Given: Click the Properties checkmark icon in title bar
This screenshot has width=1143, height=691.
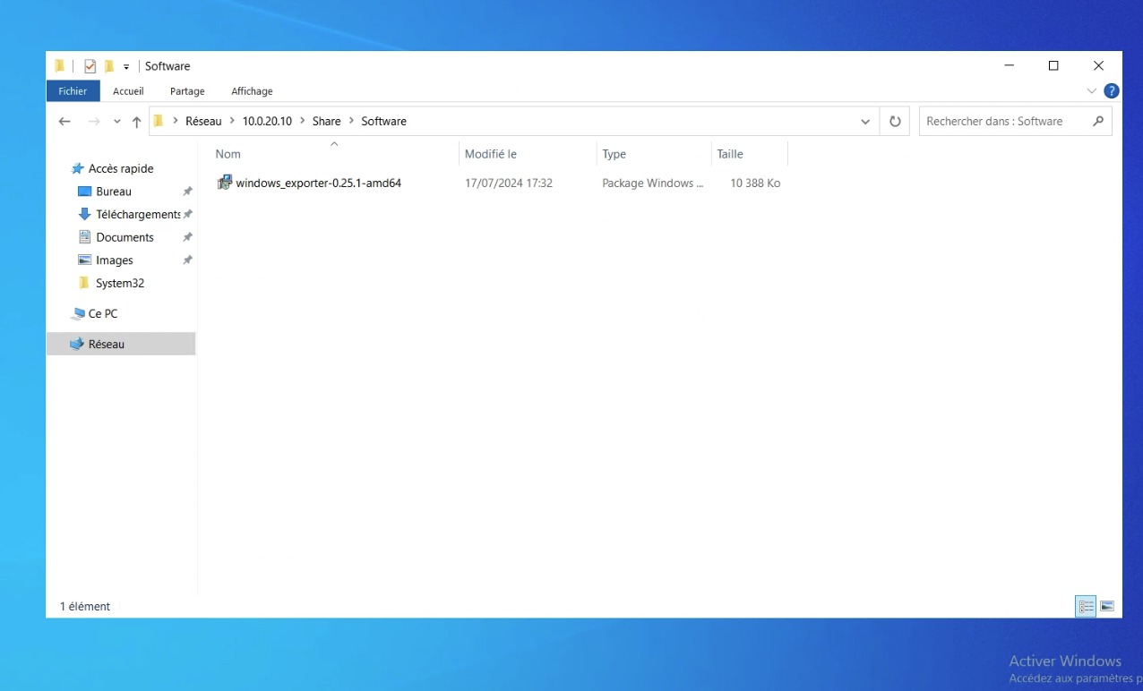Looking at the screenshot, I should click(90, 66).
